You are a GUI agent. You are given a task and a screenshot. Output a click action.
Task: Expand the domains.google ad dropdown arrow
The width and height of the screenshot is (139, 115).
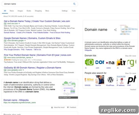tap(25, 40)
